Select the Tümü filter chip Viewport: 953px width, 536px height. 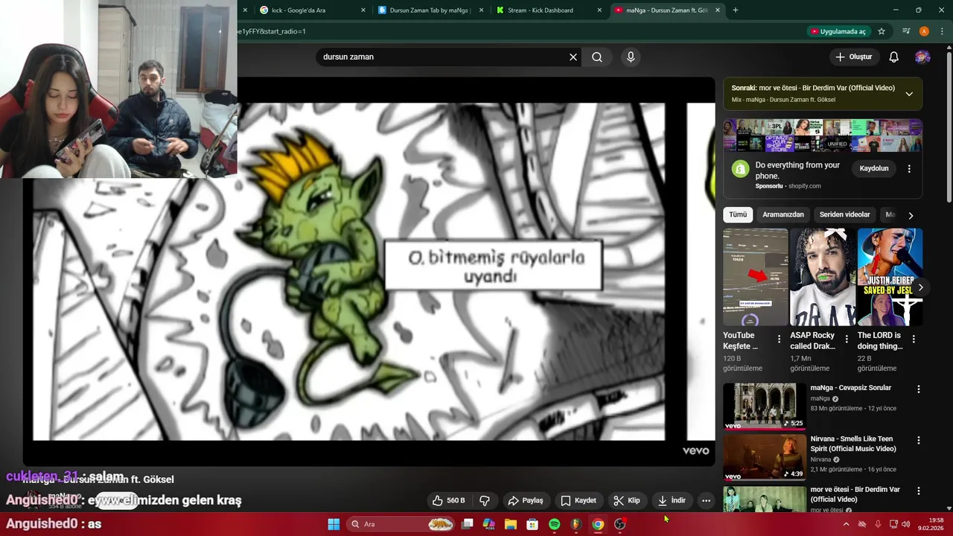[738, 215]
